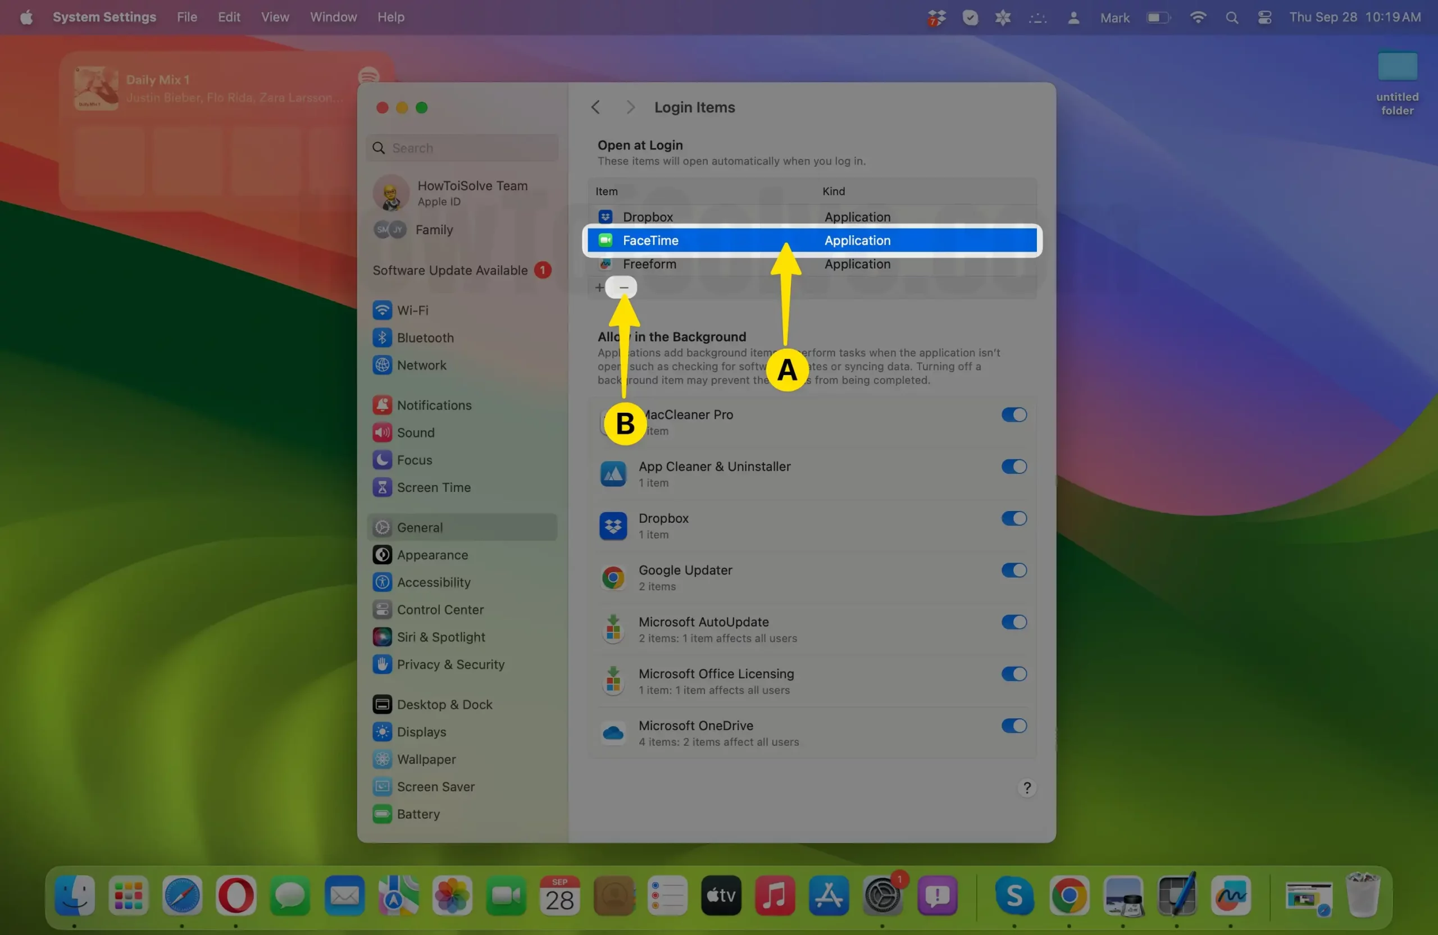This screenshot has height=935, width=1438.
Task: Disable Microsoft AutoUpdate background toggle
Action: click(1014, 622)
